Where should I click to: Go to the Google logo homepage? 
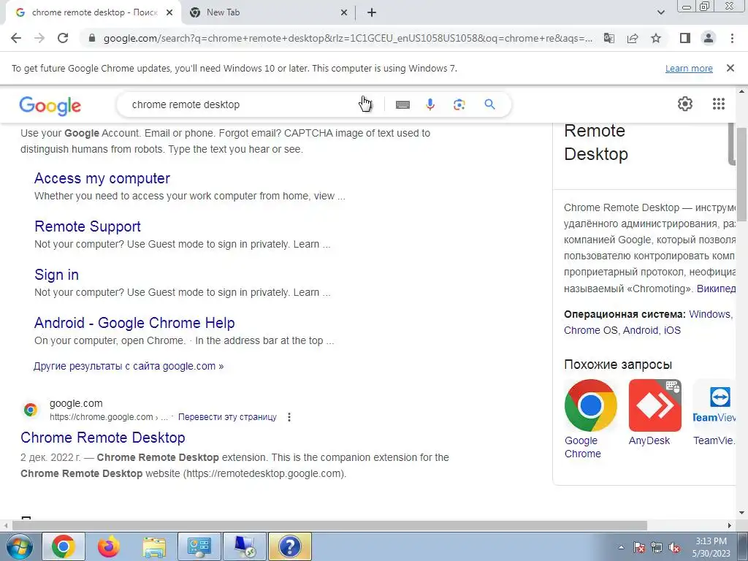50,105
